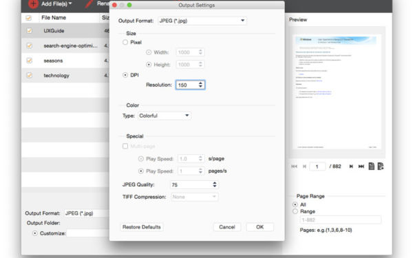The height and width of the screenshot is (258, 413).
Task: Uncheck the seasons file checkbox
Action: pyautogui.click(x=29, y=61)
